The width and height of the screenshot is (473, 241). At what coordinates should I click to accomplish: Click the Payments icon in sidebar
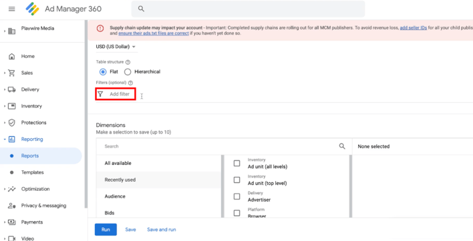coord(11,222)
